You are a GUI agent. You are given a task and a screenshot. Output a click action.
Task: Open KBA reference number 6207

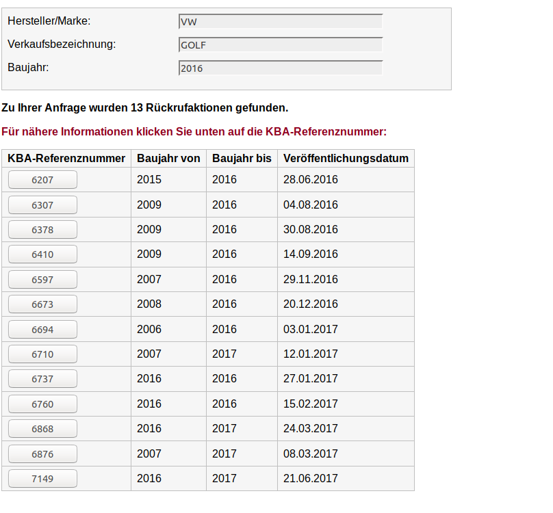(42, 180)
